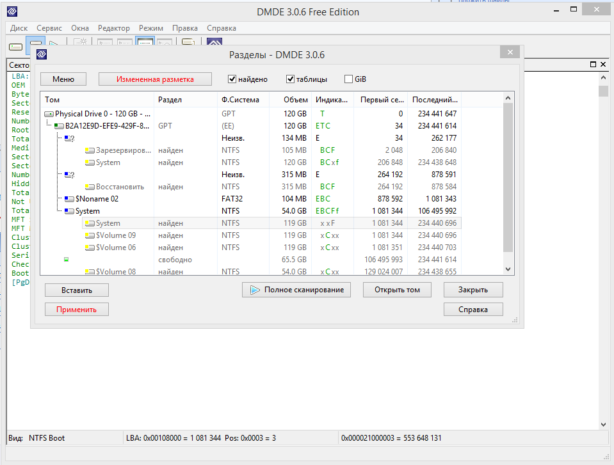Click the question-mark icon of the 134 MB volume
Image resolution: width=614 pixels, height=465 pixels.
[69, 138]
